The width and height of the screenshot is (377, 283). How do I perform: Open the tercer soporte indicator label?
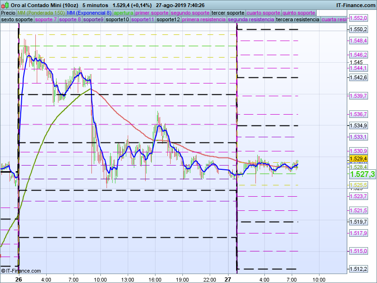[228, 13]
